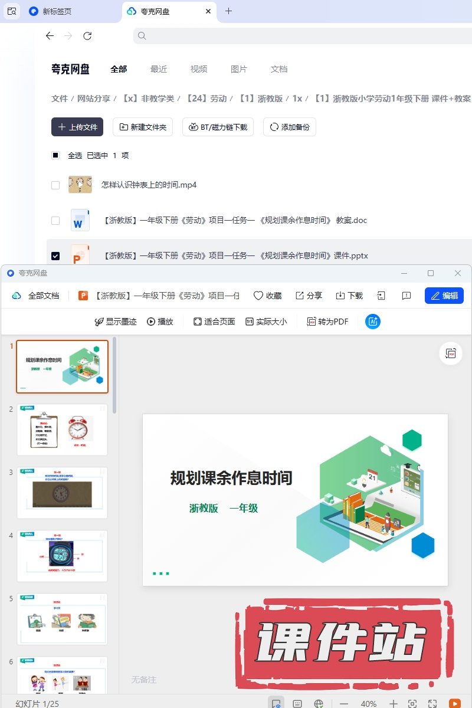
Task: Click the slide thumbnail panel scrollbar
Action: (x=115, y=375)
